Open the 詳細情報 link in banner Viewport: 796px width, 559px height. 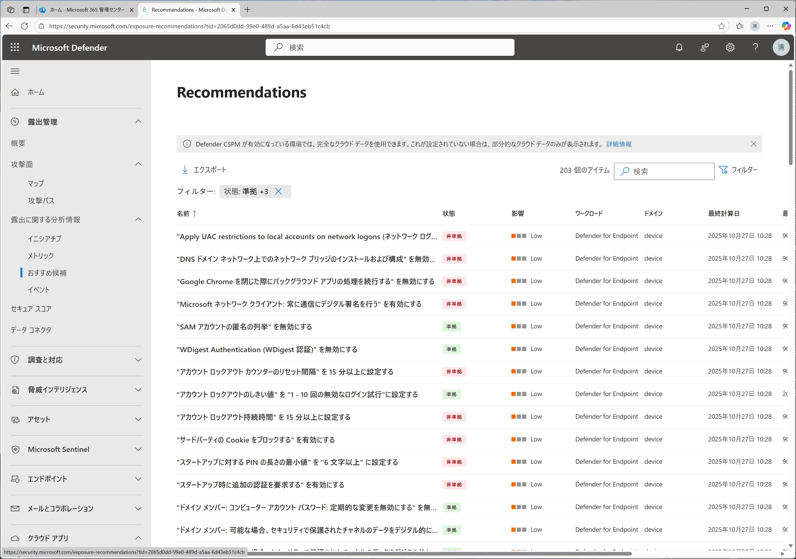pos(619,144)
